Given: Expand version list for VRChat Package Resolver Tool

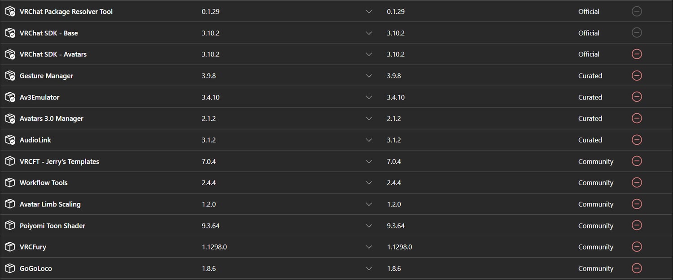Looking at the screenshot, I should point(369,12).
